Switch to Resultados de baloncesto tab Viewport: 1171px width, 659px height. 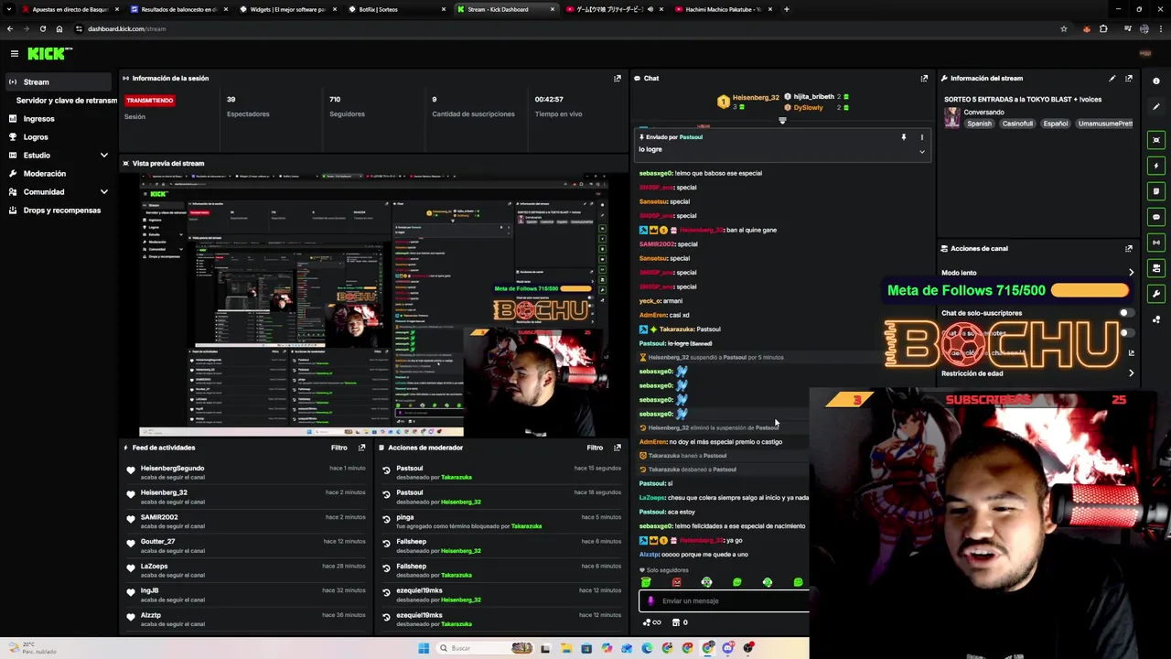[177, 9]
